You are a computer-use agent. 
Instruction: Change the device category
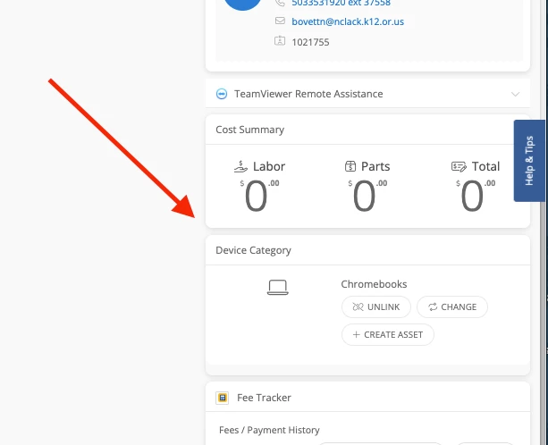pos(452,307)
